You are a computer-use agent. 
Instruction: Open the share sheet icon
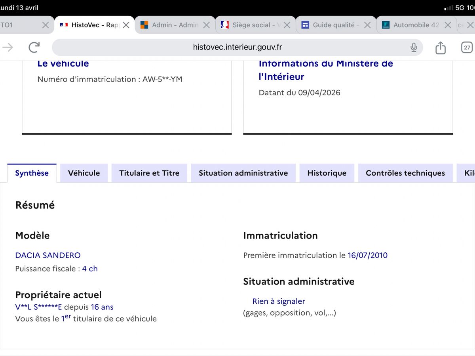tap(441, 47)
